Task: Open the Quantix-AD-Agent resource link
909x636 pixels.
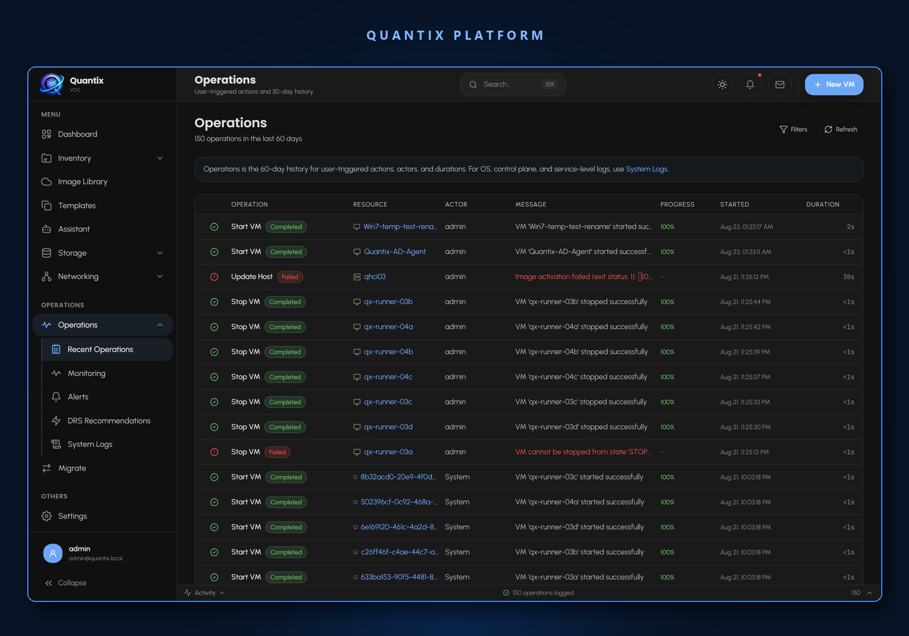Action: tap(395, 252)
